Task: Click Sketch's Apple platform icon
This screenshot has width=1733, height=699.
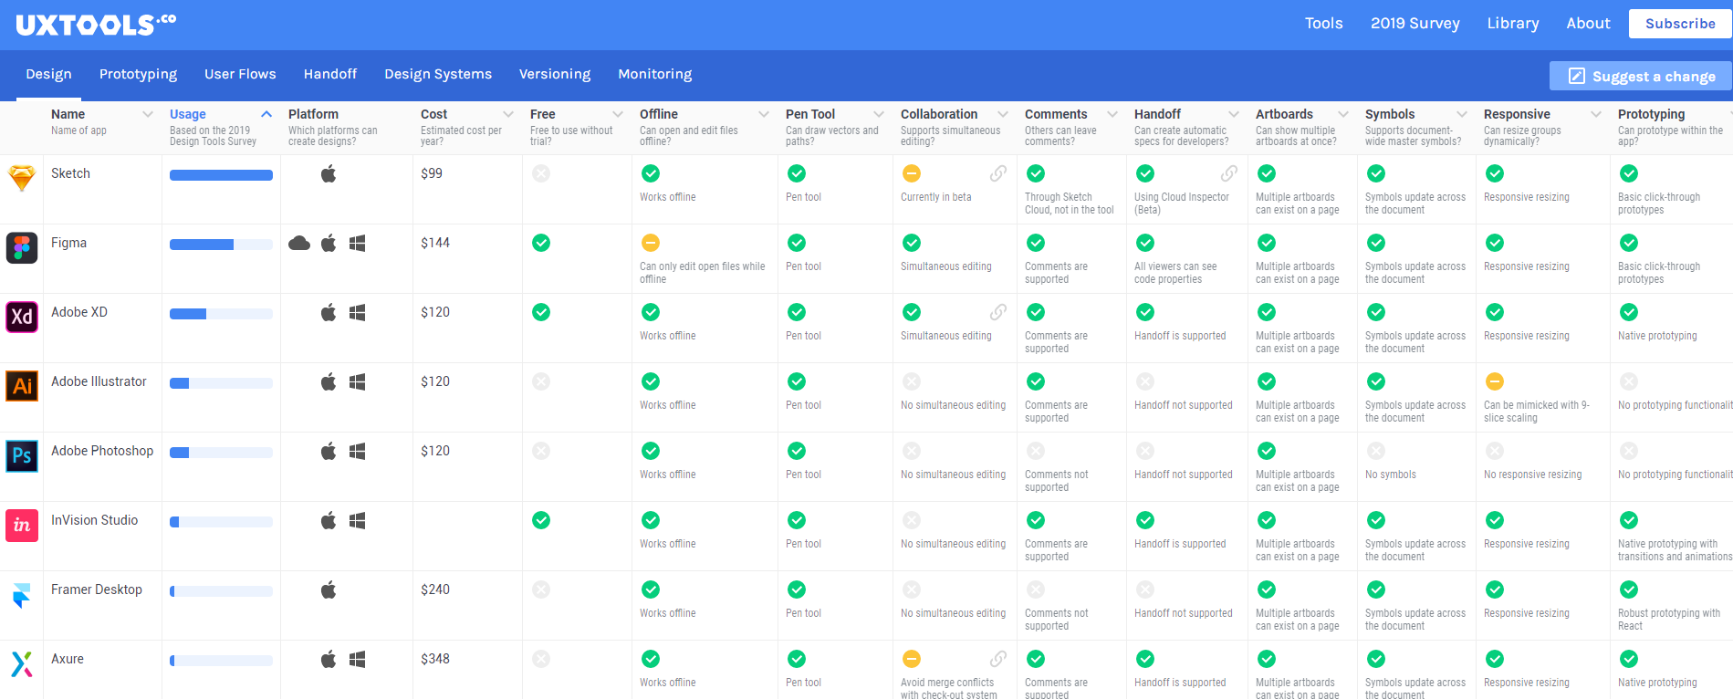Action: coord(329,173)
